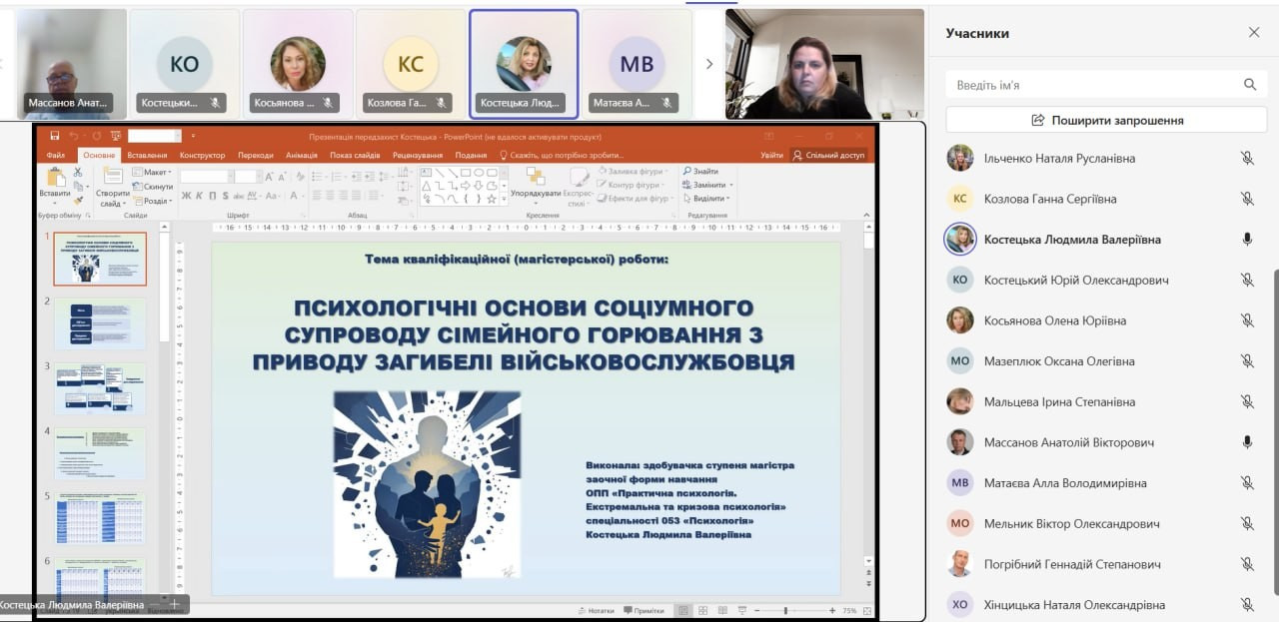
Task: Toggle the mic icon for Козлова Ганна Сергіївна
Action: pyautogui.click(x=1247, y=199)
